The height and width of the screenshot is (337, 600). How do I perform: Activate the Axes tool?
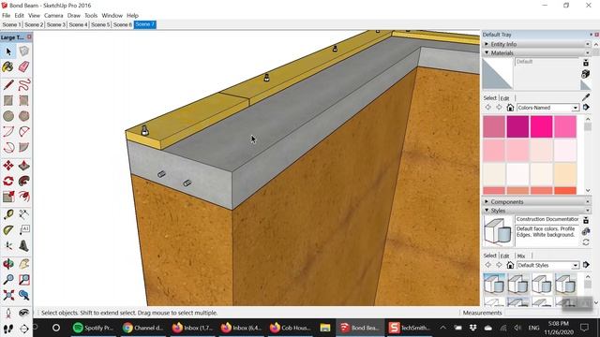(x=8, y=245)
